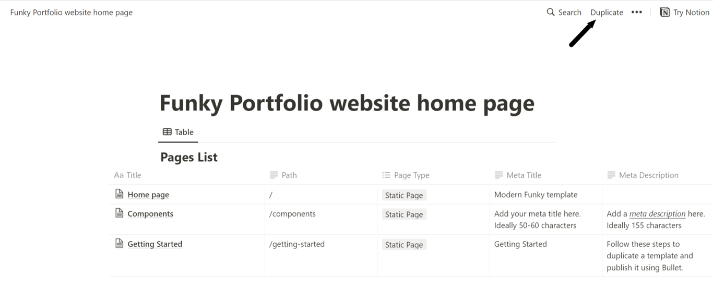
Task: Open the Components page title
Action: (150, 213)
